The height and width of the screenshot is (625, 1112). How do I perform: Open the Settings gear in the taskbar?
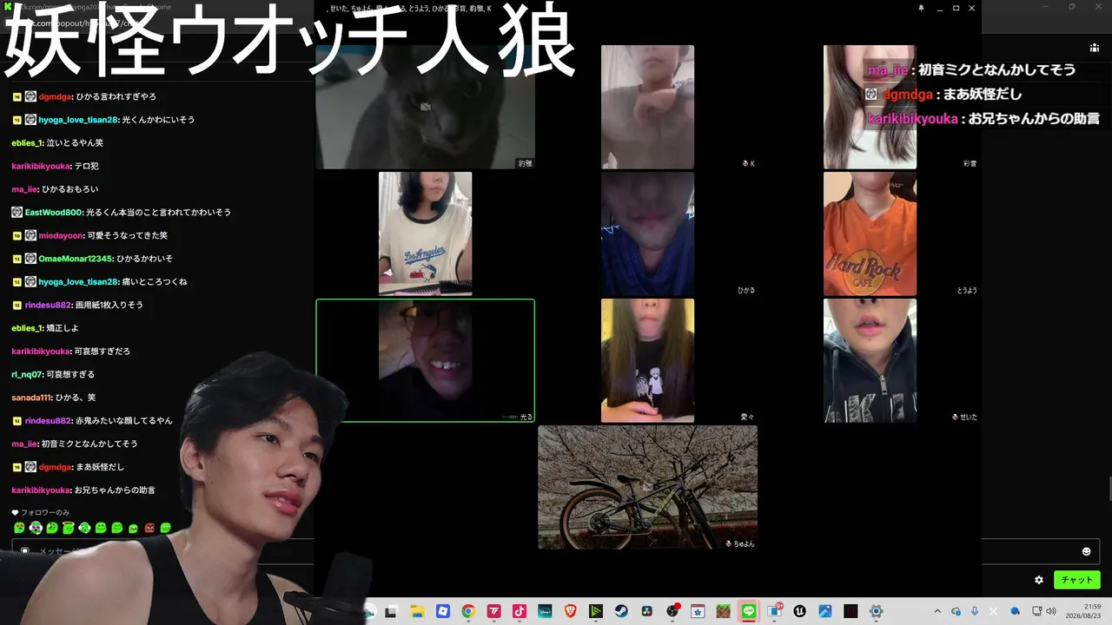pyautogui.click(x=877, y=611)
